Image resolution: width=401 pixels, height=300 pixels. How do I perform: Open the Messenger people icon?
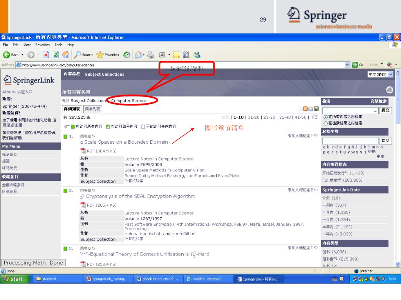197,55
